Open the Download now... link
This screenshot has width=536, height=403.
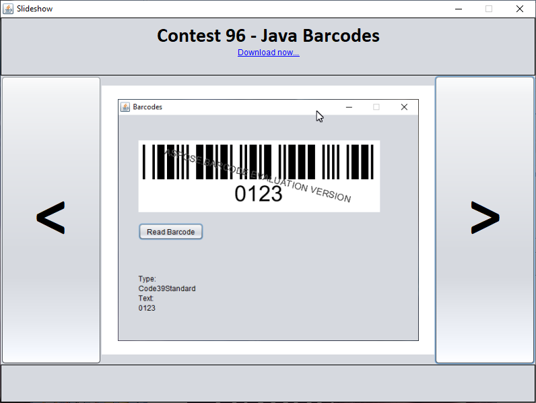click(x=269, y=53)
